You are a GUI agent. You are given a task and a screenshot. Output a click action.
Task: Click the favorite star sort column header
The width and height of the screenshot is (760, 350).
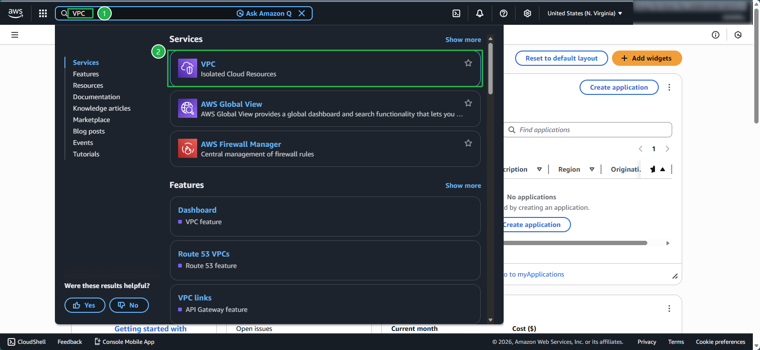tap(657, 169)
